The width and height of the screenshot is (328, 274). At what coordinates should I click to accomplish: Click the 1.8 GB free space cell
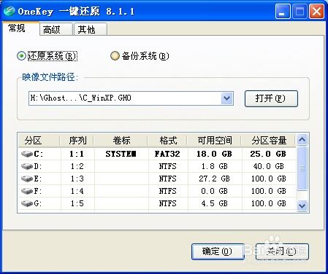coord(214,166)
